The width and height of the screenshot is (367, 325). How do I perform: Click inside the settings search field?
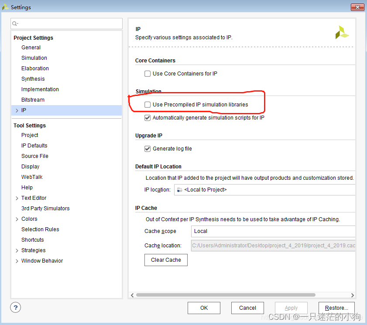[x=65, y=23]
